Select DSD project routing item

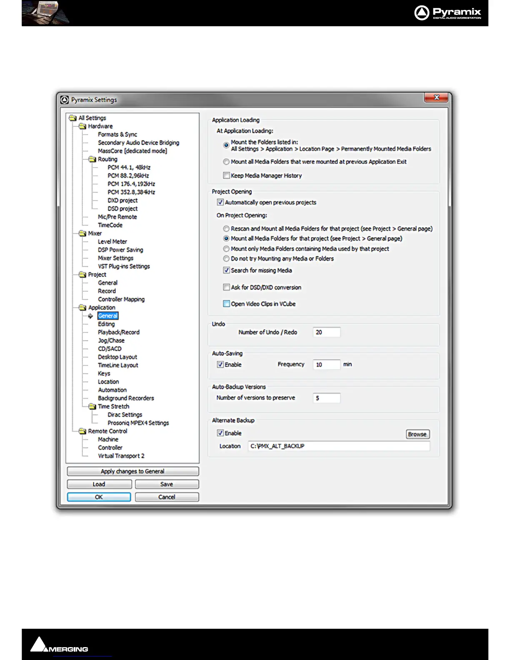(x=122, y=209)
